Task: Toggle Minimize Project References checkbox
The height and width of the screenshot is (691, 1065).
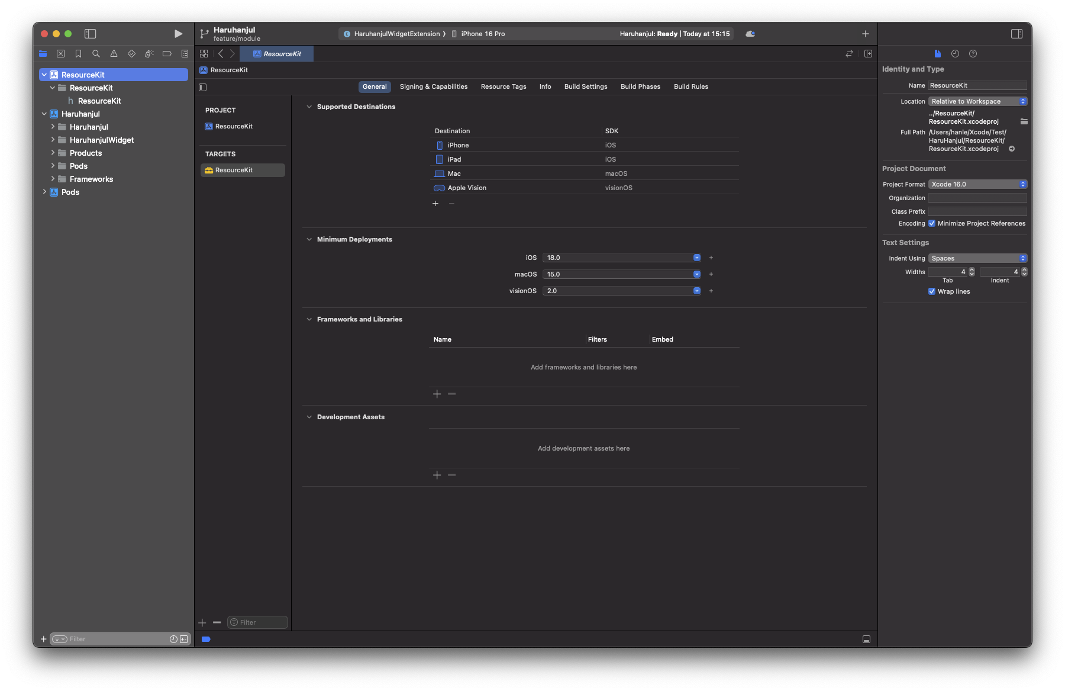Action: pos(932,223)
